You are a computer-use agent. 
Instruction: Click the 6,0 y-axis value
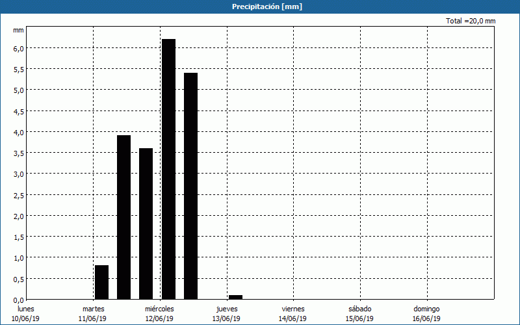[x=19, y=48]
